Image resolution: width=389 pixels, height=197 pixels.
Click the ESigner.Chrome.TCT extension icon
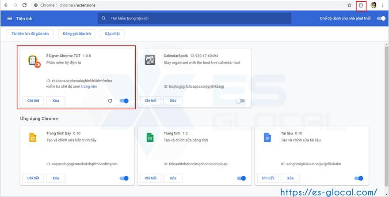click(34, 61)
